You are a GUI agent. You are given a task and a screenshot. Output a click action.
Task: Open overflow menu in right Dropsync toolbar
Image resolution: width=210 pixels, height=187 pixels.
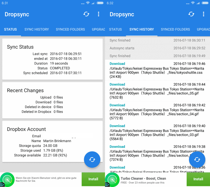204,14
